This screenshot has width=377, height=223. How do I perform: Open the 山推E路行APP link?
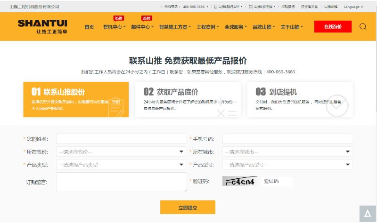229,7
